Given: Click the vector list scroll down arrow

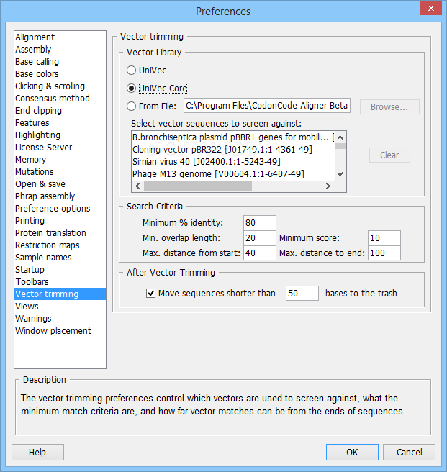Looking at the screenshot, I should [340, 174].
